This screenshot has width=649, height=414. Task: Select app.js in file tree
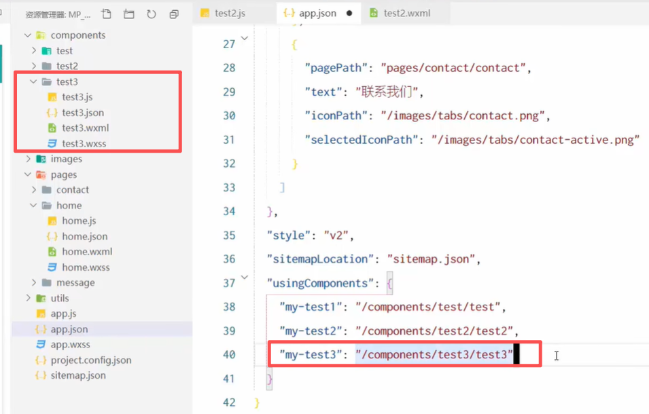tap(63, 314)
